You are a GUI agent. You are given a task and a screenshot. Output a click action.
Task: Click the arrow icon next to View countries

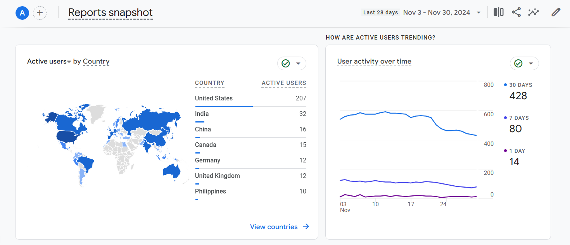coord(306,227)
